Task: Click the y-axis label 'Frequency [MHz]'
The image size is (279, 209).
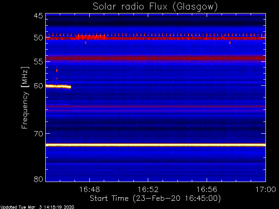Action: [x=25, y=98]
